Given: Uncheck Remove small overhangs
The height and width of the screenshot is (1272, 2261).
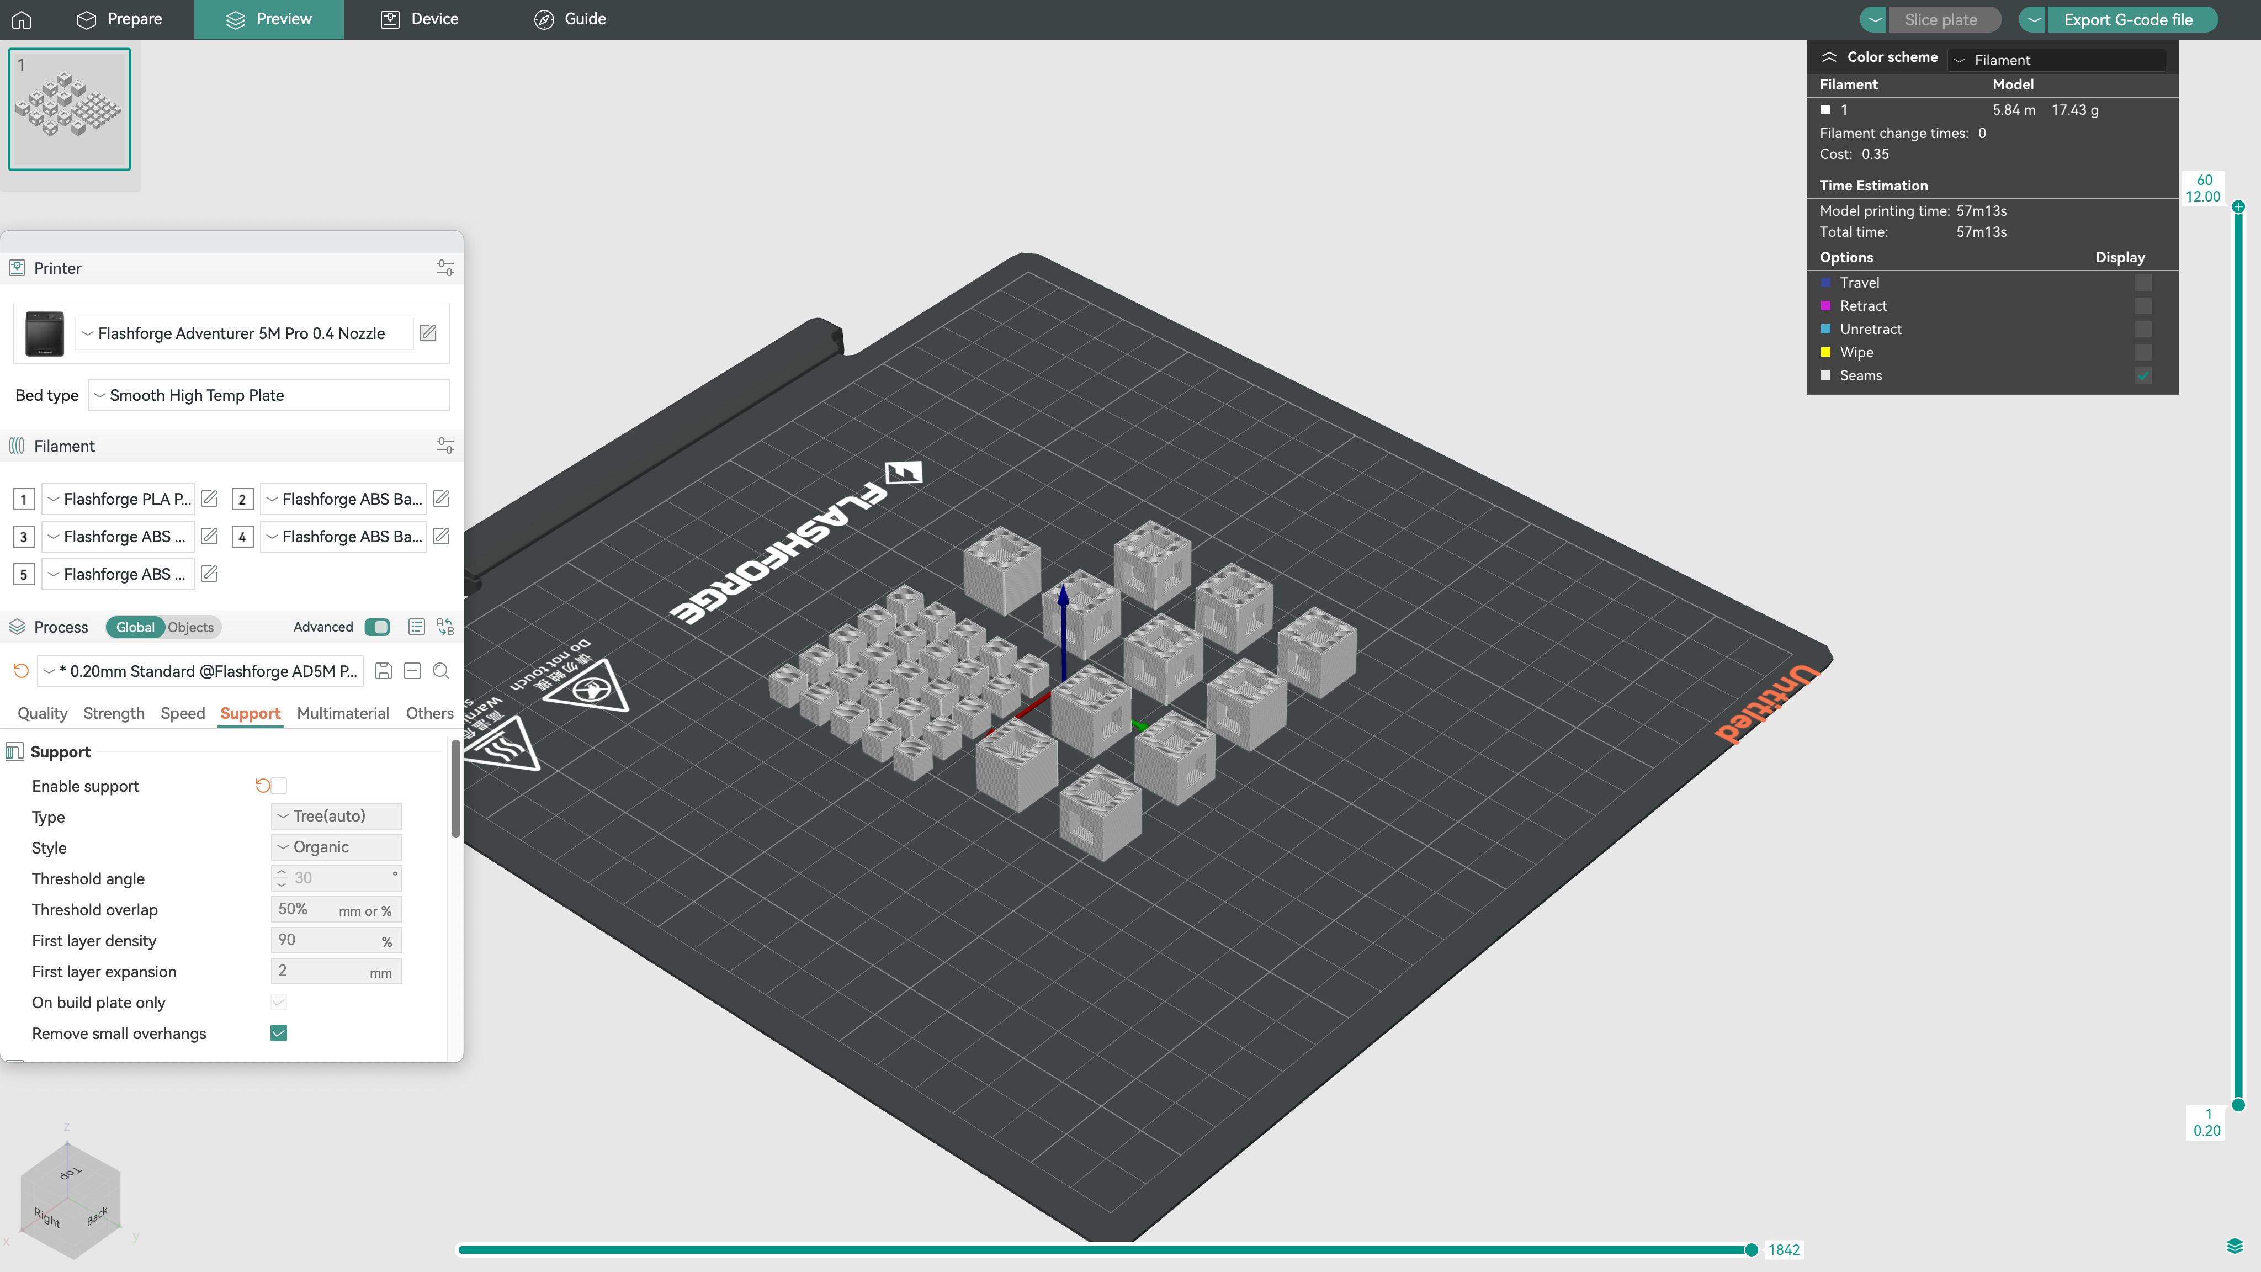Looking at the screenshot, I should coord(279,1033).
